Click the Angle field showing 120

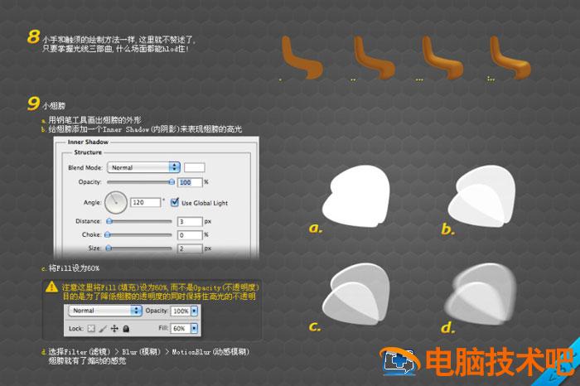[x=146, y=203]
